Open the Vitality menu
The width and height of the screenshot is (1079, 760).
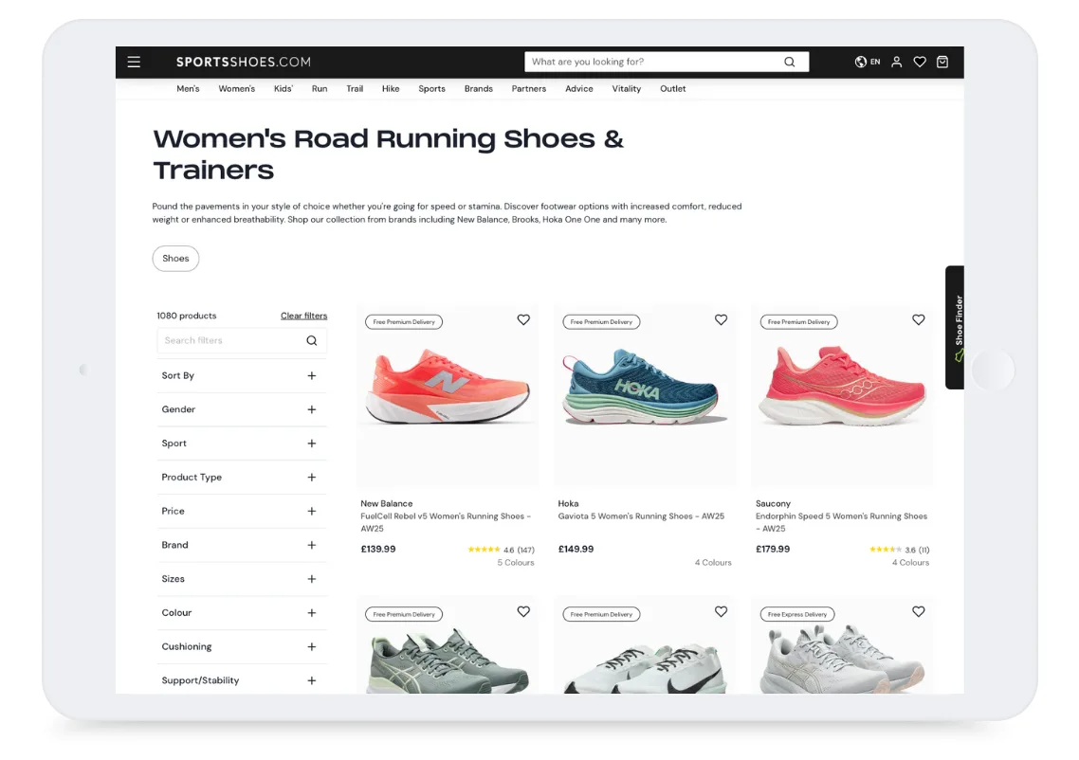point(626,89)
